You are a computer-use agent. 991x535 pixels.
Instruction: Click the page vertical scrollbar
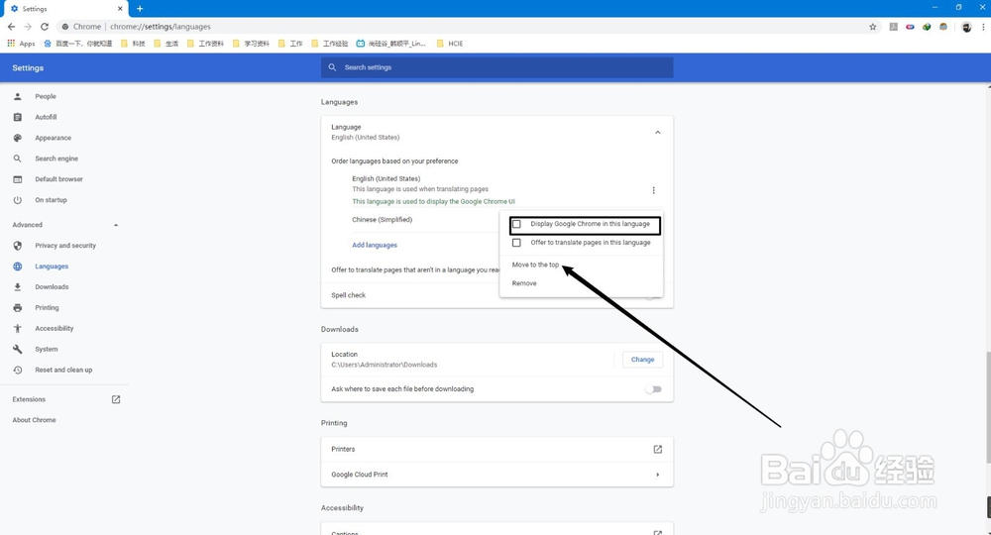[x=988, y=407]
